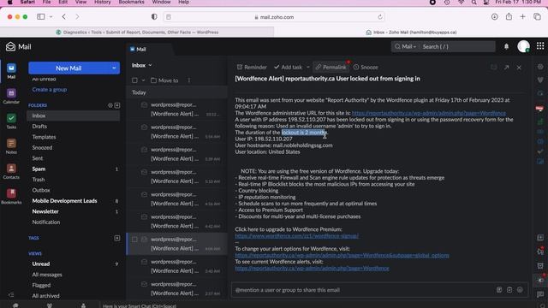This screenshot has height=308, width=548.
Task: Open the Wordfence global options link
Action: [342, 255]
